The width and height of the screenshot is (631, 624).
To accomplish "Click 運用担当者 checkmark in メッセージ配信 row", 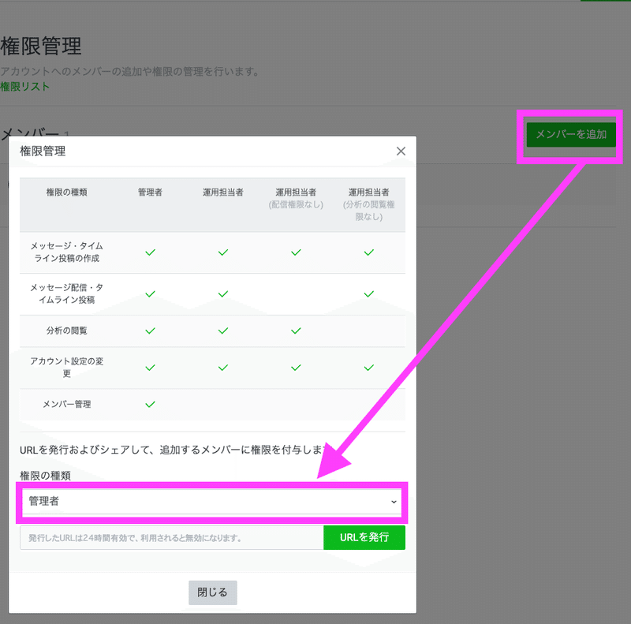I will (223, 294).
